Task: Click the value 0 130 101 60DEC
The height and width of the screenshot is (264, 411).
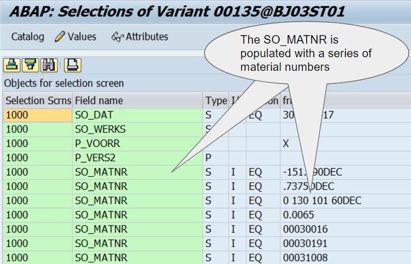Action: pos(322,201)
